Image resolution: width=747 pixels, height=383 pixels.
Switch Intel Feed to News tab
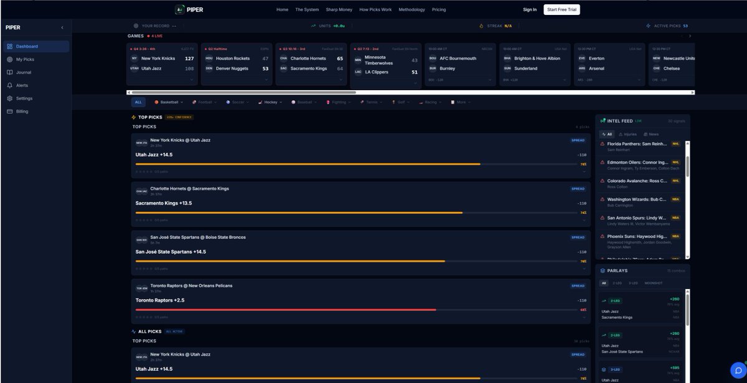651,134
